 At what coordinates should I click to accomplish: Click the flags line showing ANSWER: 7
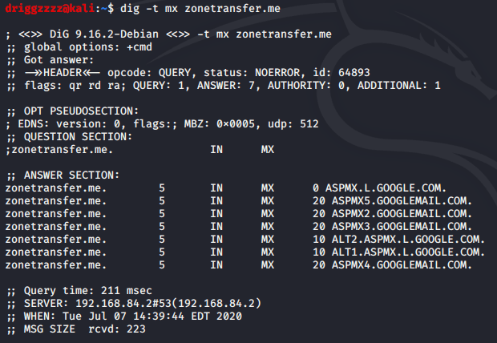[223, 85]
